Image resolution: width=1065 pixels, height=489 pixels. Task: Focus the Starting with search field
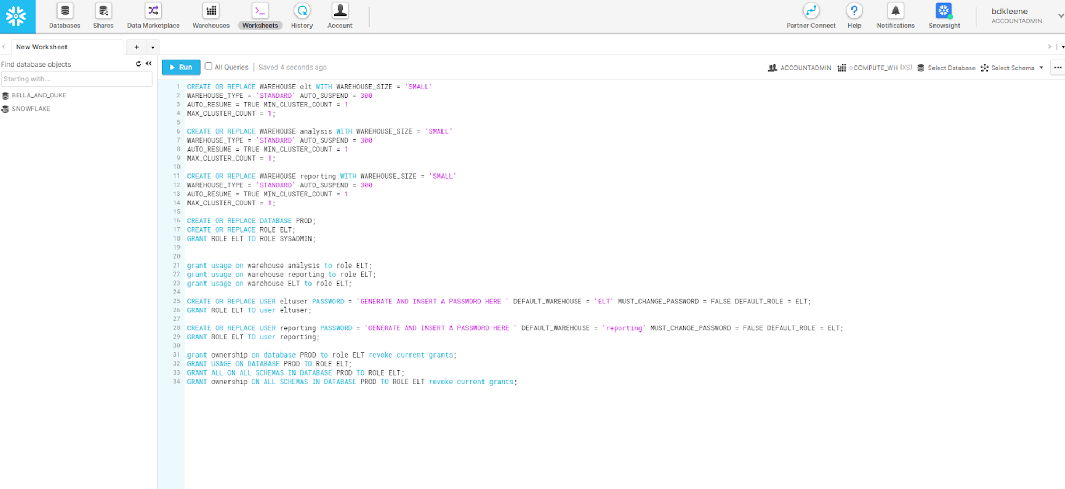click(x=76, y=79)
